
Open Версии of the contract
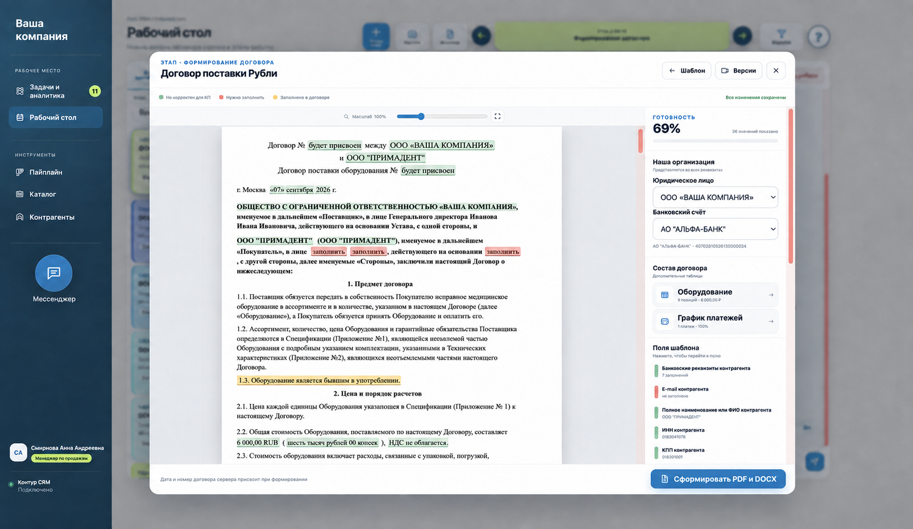(738, 71)
